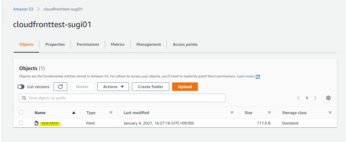Open the Properties tab
This screenshot has width=346, height=142.
55,44
